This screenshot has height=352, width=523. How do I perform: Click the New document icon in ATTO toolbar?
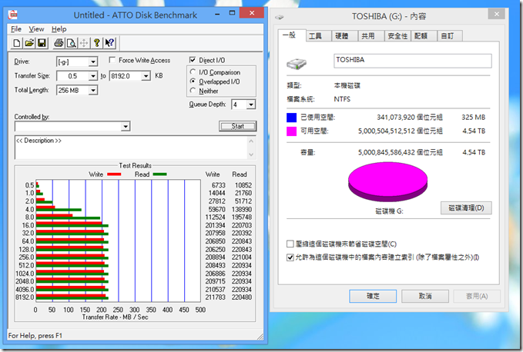pos(16,43)
